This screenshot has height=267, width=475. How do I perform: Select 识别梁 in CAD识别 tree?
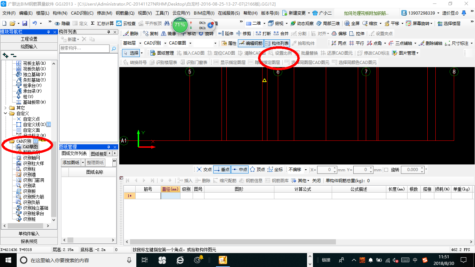coord(29,186)
